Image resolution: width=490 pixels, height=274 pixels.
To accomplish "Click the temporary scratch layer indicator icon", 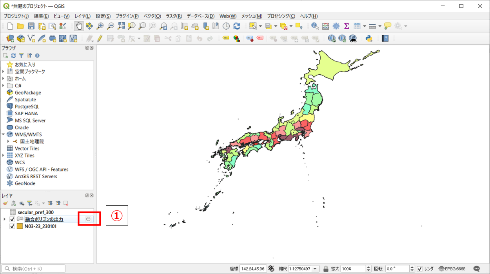I will tap(88, 219).
